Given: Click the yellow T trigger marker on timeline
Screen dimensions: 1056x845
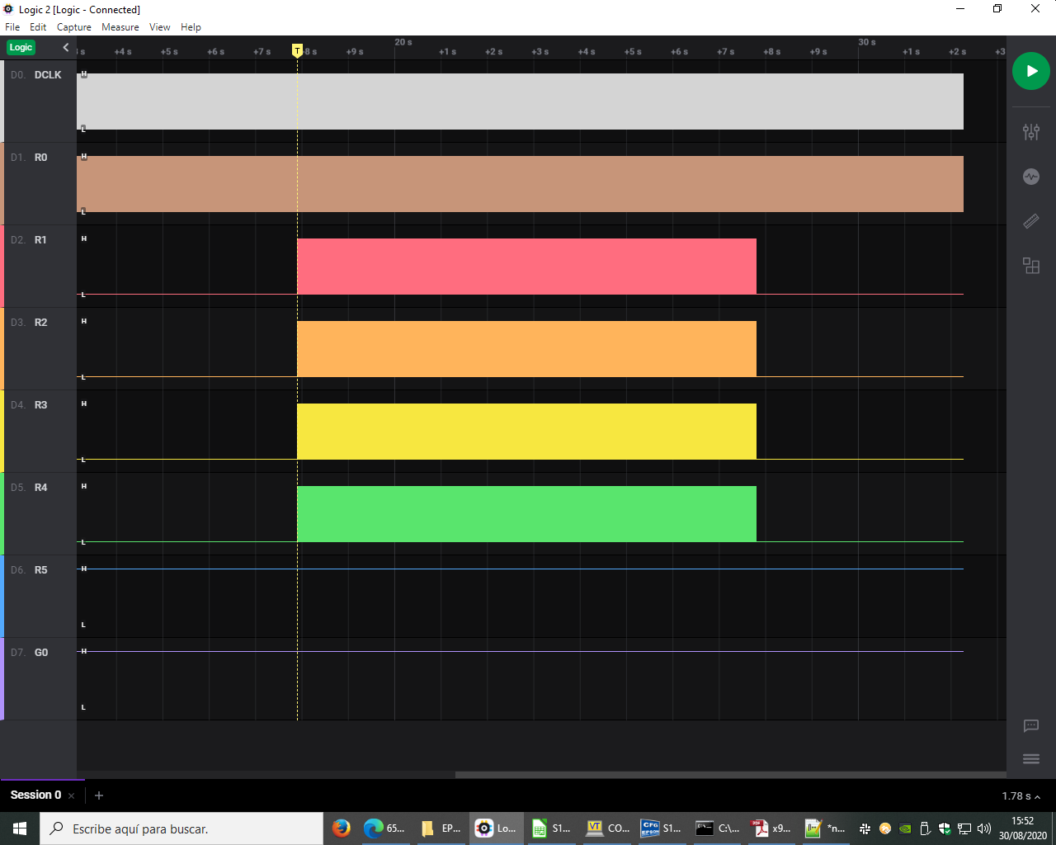Looking at the screenshot, I should coord(297,51).
